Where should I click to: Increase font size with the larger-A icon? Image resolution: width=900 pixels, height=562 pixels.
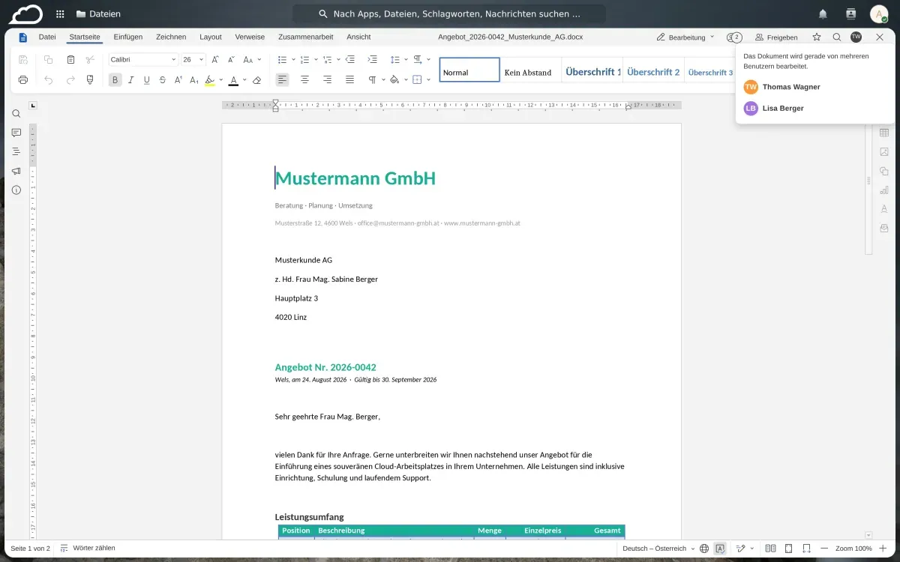point(215,59)
